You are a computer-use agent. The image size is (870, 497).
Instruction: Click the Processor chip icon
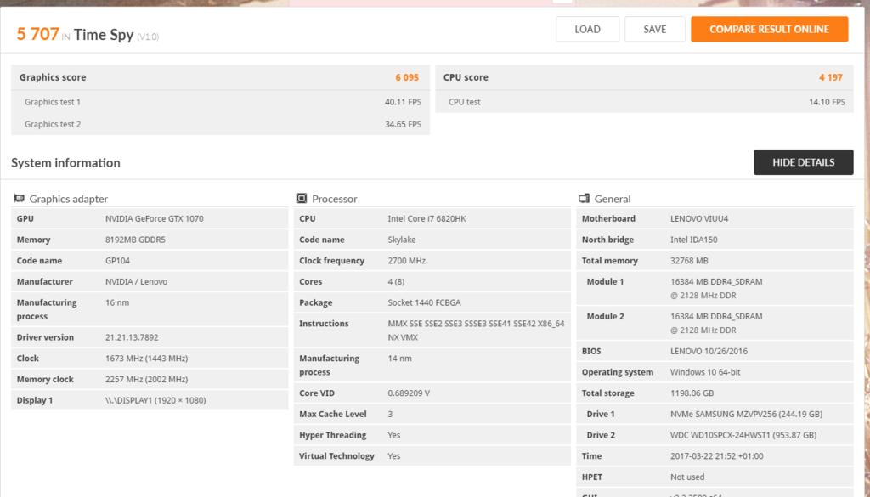302,198
